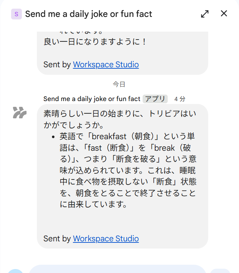The image size is (239, 273).
Task: Click the アプリ badge beside the sender name
Action: tap(155, 99)
